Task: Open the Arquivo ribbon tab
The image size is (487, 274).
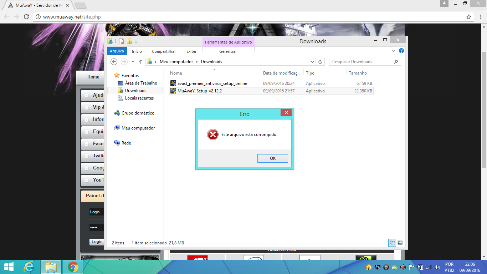Action: click(117, 51)
